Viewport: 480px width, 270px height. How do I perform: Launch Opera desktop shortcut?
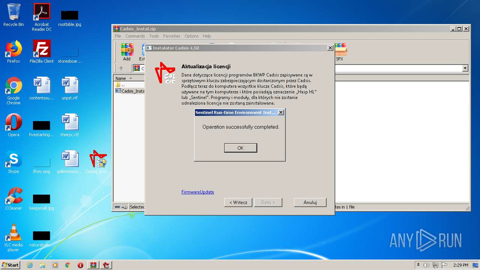pos(13,125)
